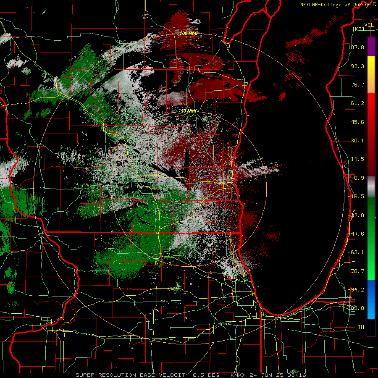Screen dimensions: 378x378
Task: Select the 14.5 velocity scale label
Action: pyautogui.click(x=357, y=159)
